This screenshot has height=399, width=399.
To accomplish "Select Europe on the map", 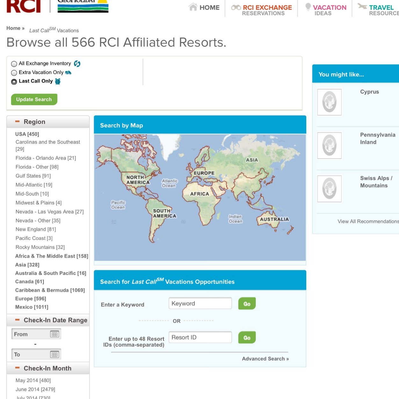I will coord(204,173).
